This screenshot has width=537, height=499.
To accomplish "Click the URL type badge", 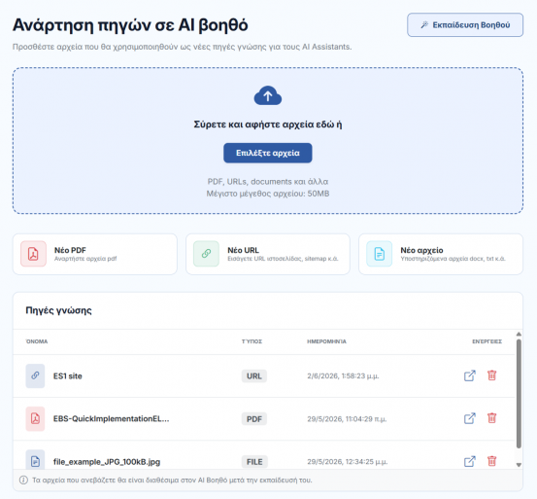I will point(254,376).
